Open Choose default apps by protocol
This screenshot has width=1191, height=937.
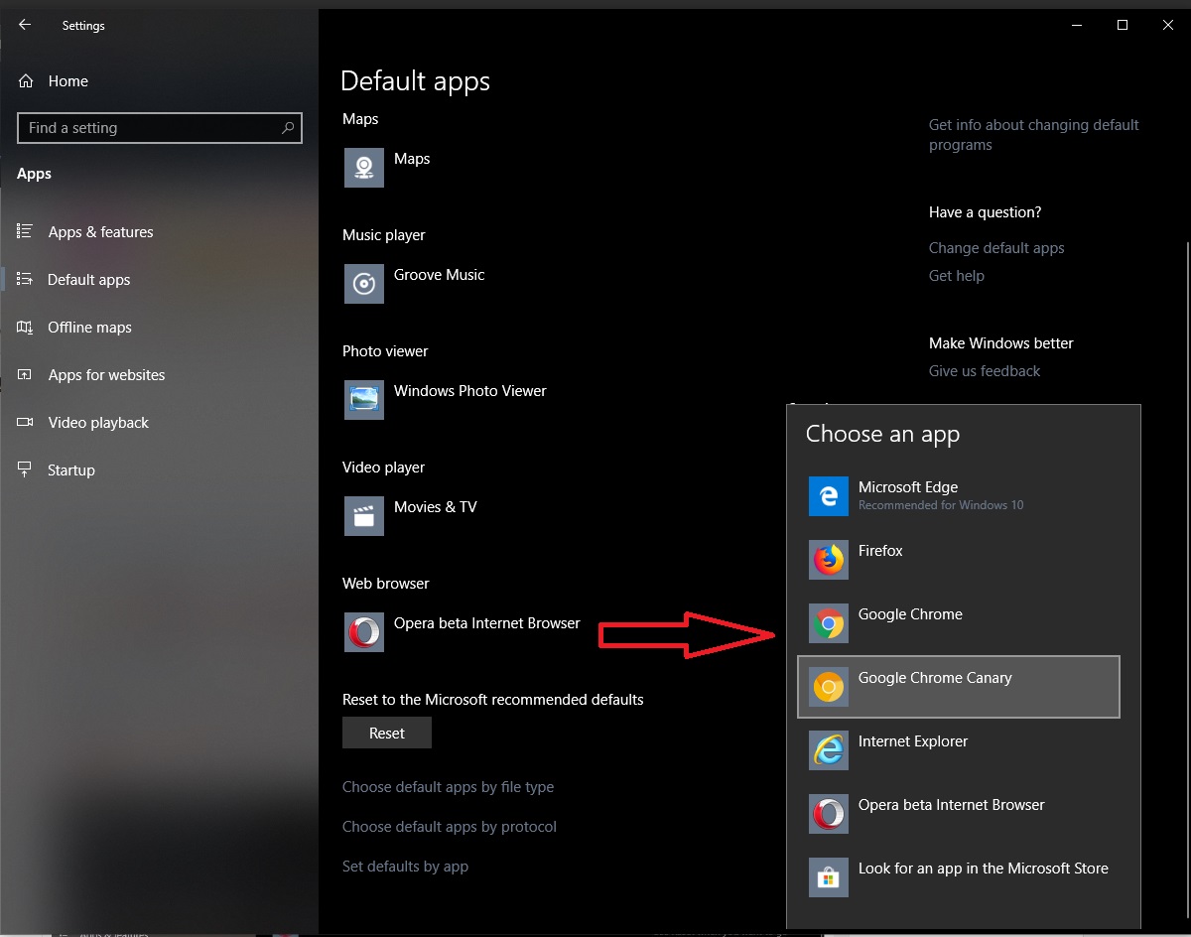coord(450,827)
